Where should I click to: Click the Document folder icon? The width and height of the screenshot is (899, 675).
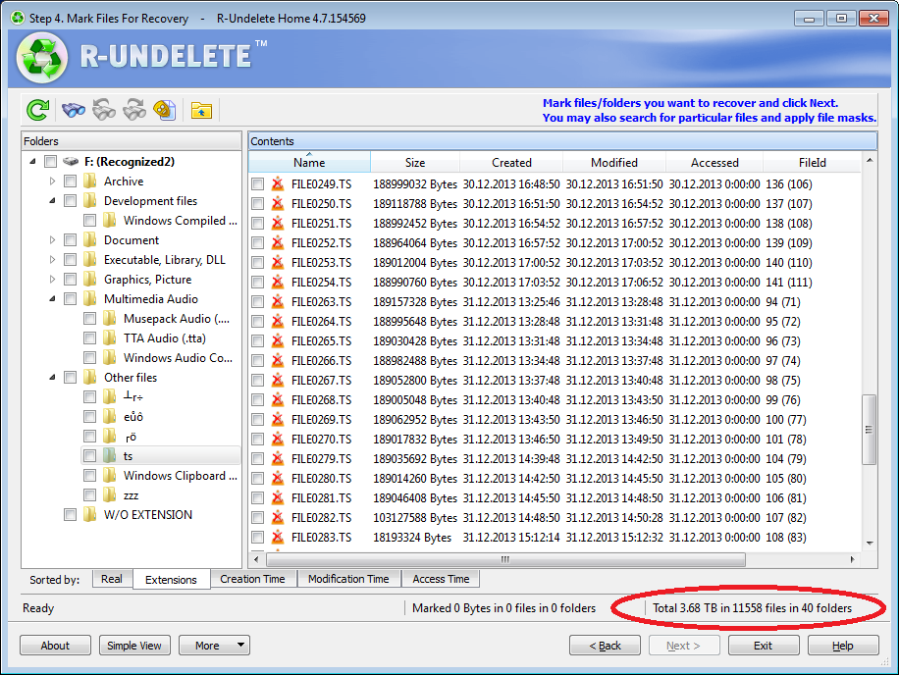coord(89,240)
